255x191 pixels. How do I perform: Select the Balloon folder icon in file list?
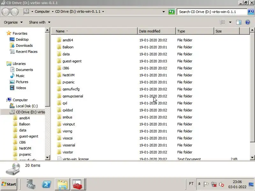(59, 47)
